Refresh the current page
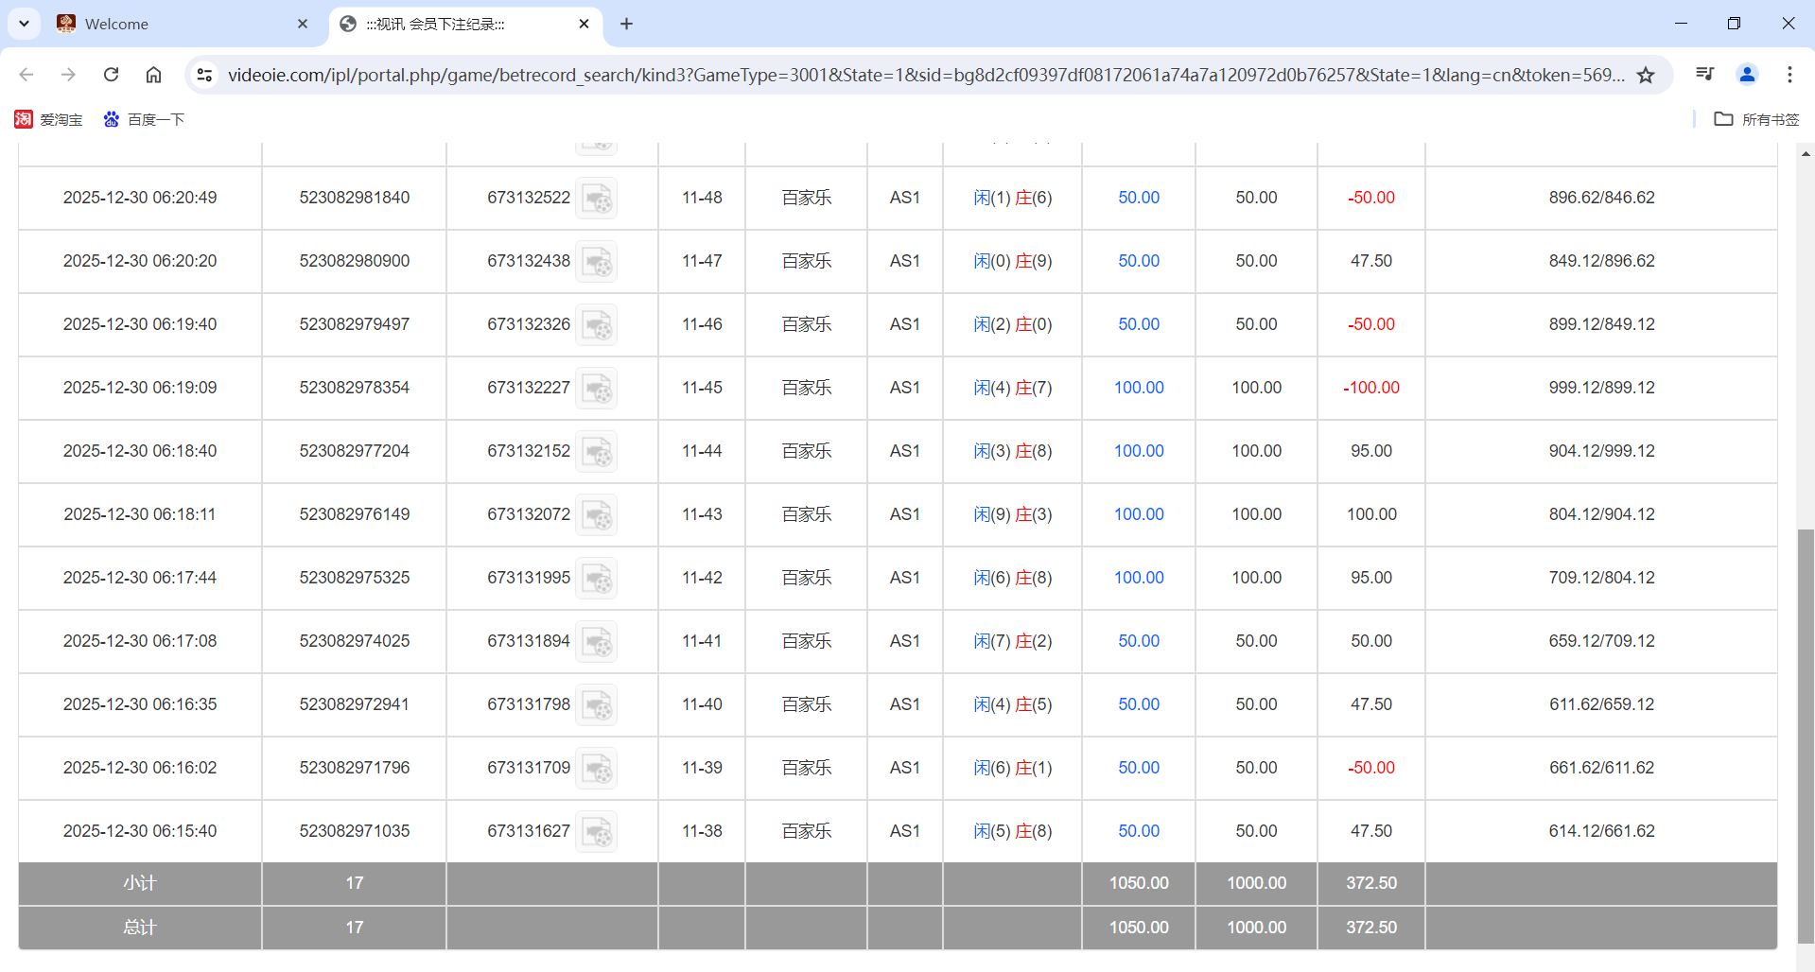Screen dimensions: 1815x972 111,75
